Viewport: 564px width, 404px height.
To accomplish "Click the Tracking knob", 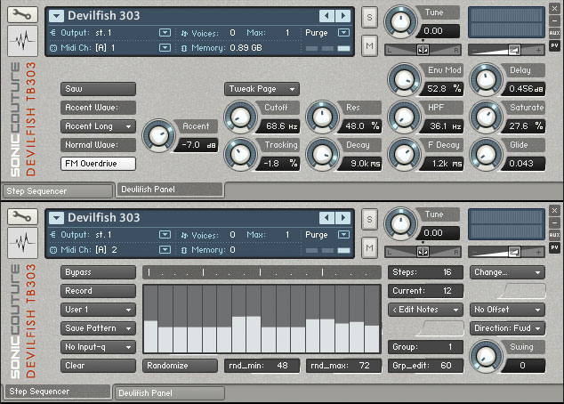I will tap(241, 154).
